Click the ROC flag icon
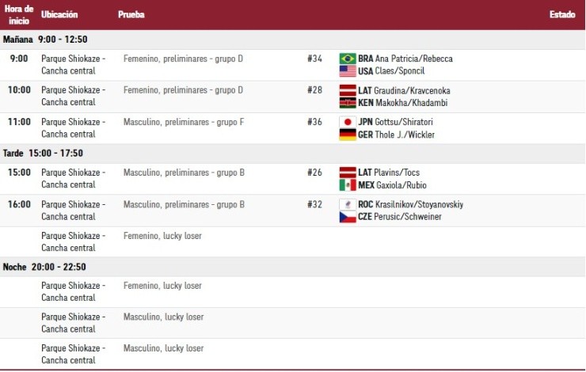586x372 pixels. tap(348, 204)
